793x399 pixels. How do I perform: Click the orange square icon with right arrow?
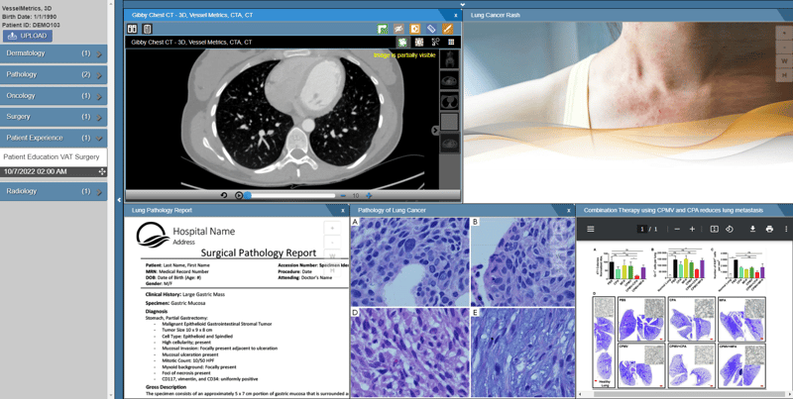tap(414, 29)
